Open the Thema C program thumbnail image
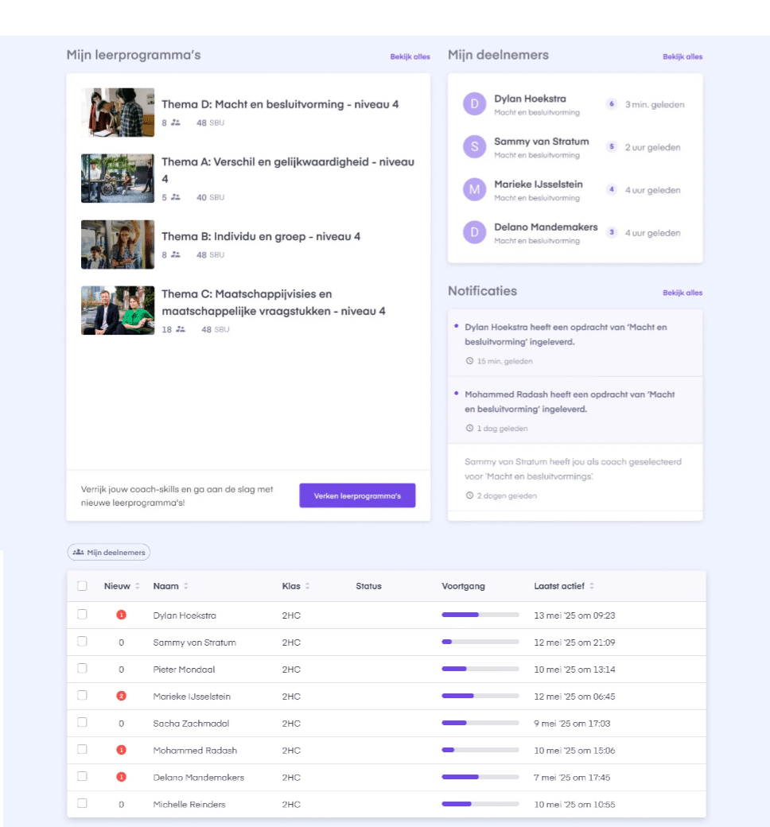The image size is (770, 827). (x=118, y=310)
